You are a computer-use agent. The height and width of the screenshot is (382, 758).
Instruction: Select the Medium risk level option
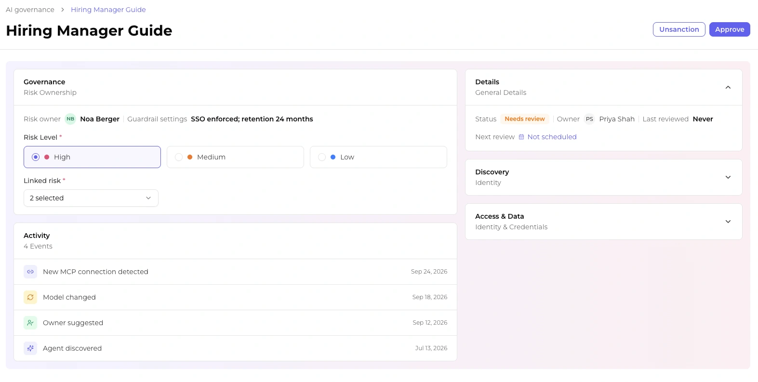click(x=235, y=157)
